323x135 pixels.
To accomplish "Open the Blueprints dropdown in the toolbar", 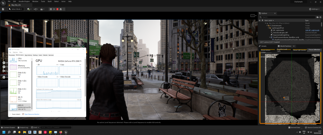I will 36,9.
